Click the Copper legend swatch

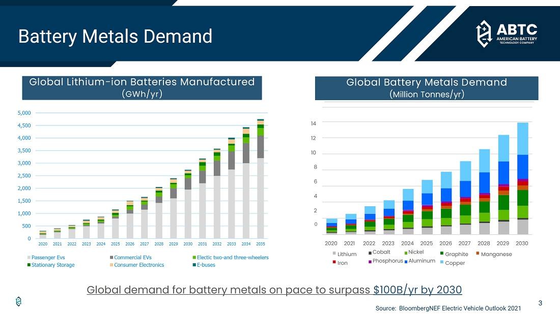pyautogui.click(x=441, y=263)
